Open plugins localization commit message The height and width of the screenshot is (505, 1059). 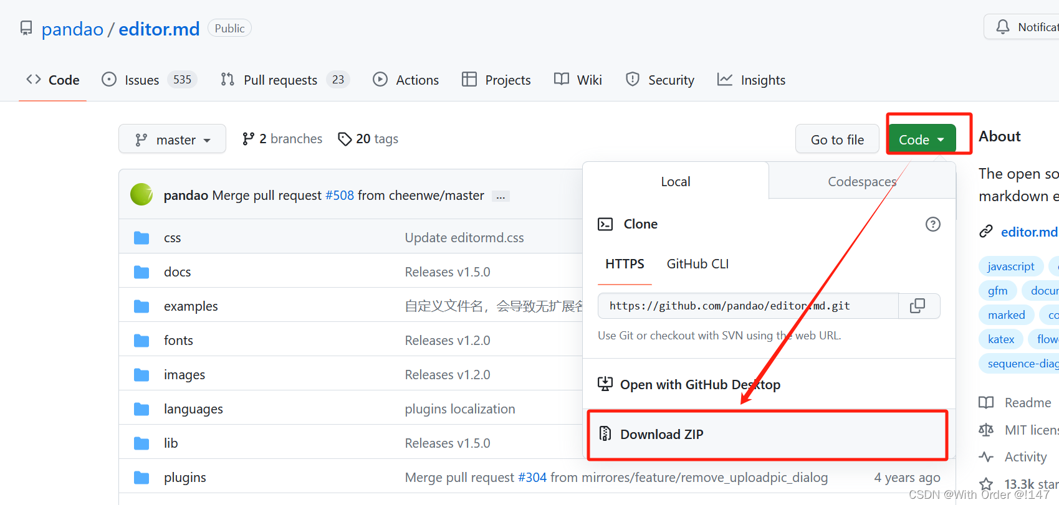[x=460, y=409]
